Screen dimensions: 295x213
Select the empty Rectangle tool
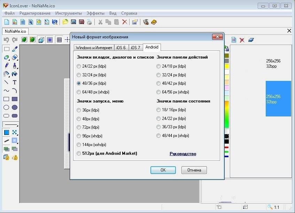6,99
